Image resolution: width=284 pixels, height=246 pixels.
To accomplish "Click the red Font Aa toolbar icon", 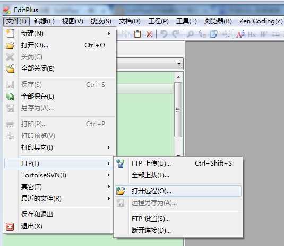I will point(240,34).
